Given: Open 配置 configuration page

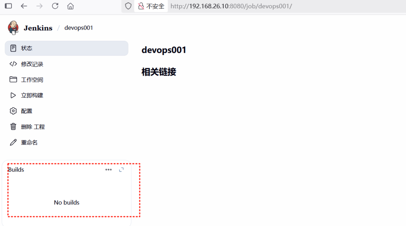Looking at the screenshot, I should (x=27, y=111).
